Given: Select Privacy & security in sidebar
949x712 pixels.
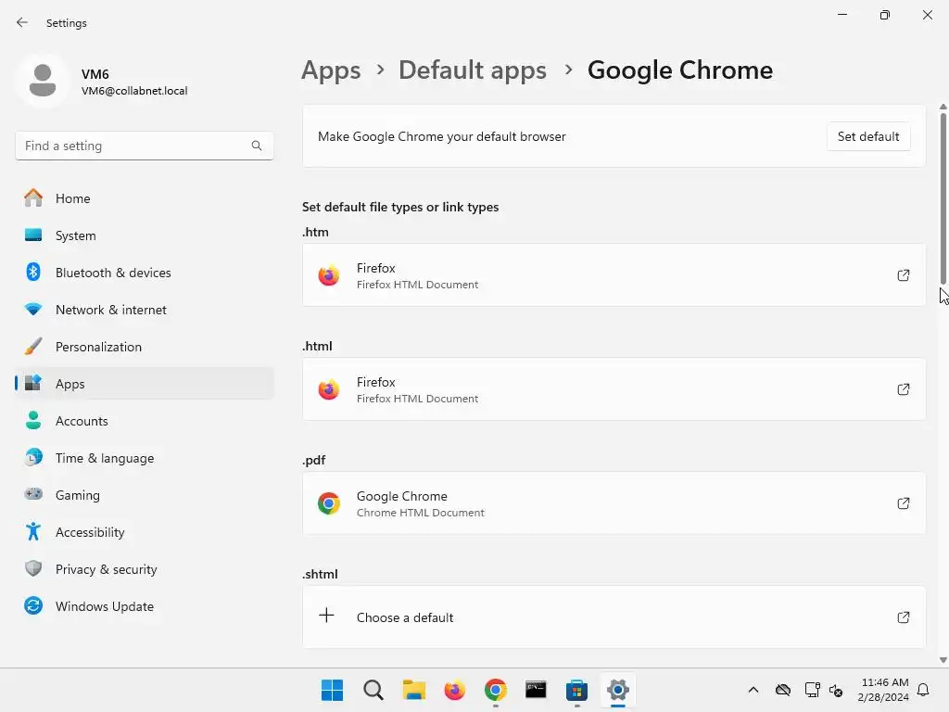Looking at the screenshot, I should 106,569.
